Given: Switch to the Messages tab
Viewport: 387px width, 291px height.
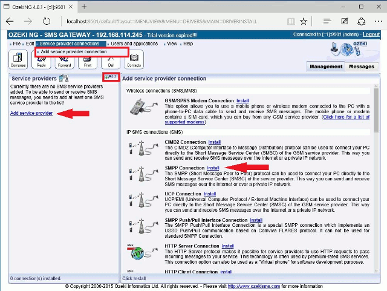Looking at the screenshot, I should (x=362, y=67).
